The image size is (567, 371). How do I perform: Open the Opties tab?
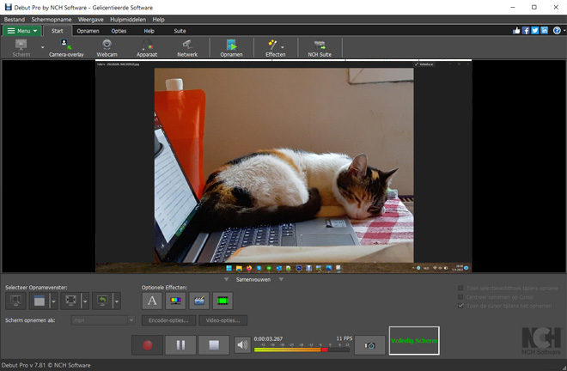pyautogui.click(x=119, y=31)
